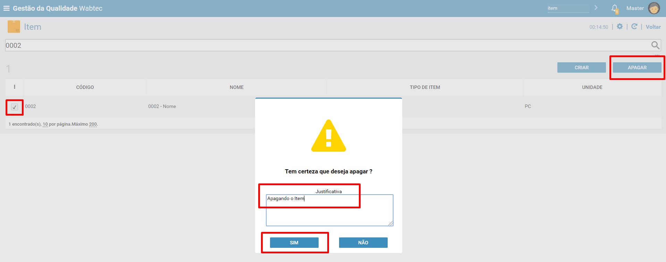Click the TIPO DE ITEM column header
The image size is (666, 262).
[x=425, y=87]
